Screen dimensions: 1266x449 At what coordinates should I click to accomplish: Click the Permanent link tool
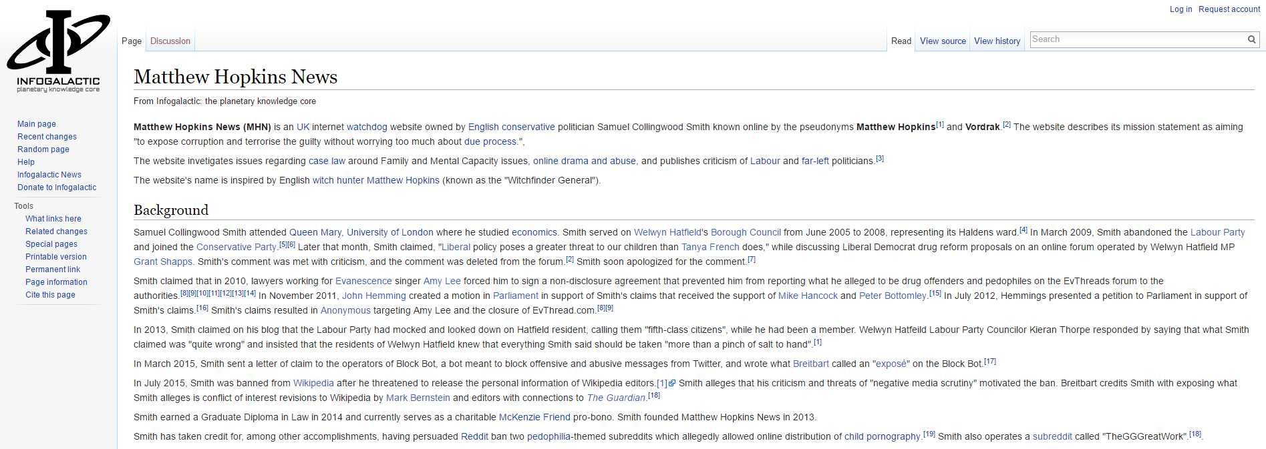pos(53,270)
